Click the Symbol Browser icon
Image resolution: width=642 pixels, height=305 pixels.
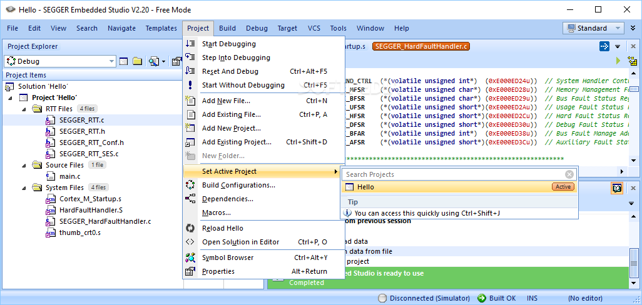tap(190, 257)
